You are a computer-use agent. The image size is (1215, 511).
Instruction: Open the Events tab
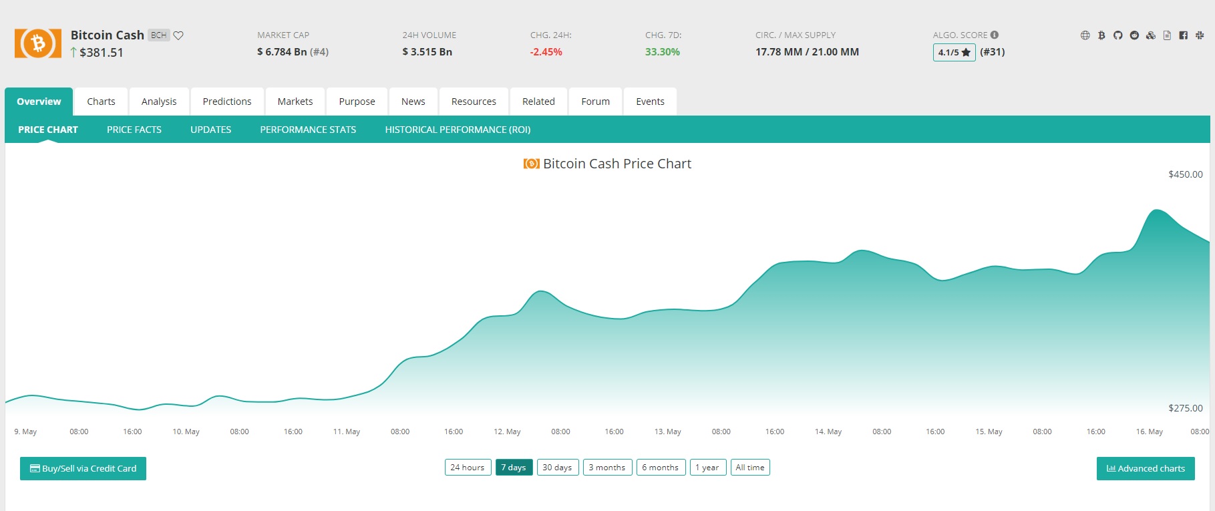pos(650,102)
